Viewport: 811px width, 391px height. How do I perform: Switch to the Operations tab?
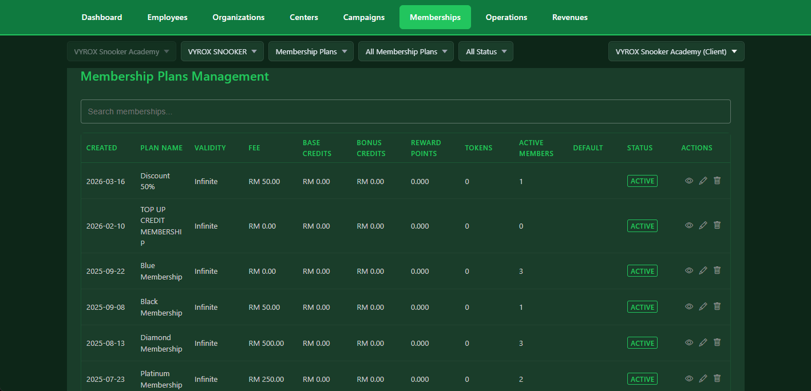pos(506,17)
